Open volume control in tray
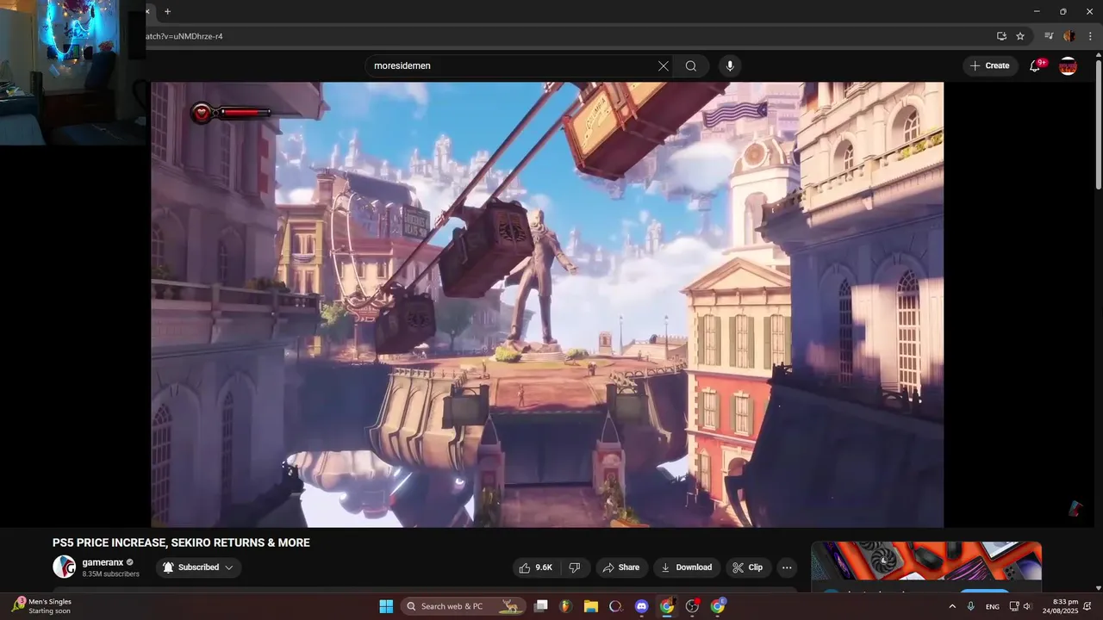Screen dimensions: 1103x620 tap(1027, 606)
